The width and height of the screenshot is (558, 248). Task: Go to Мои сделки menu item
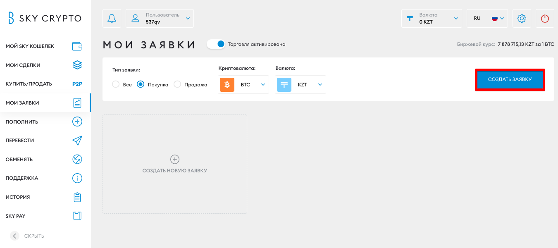pos(45,65)
